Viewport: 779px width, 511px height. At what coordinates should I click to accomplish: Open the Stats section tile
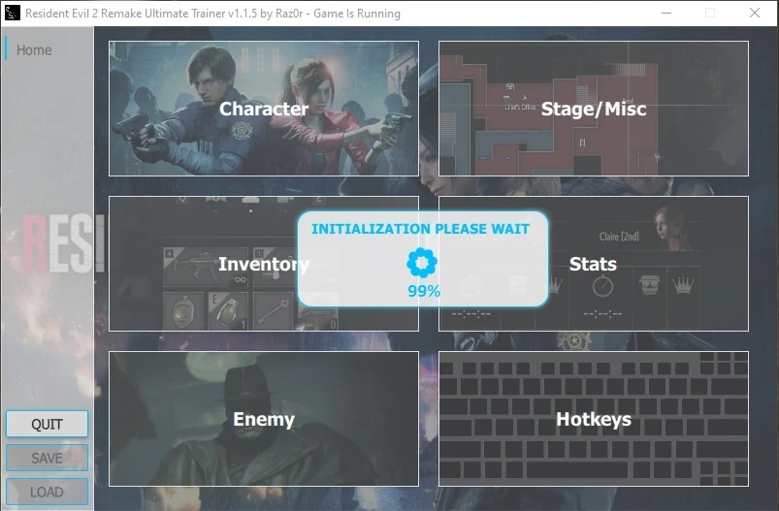[x=594, y=263]
